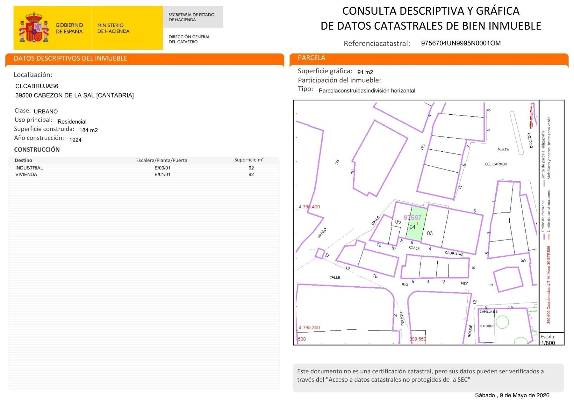
Task: Click the map block label 97567
Action: point(413,218)
